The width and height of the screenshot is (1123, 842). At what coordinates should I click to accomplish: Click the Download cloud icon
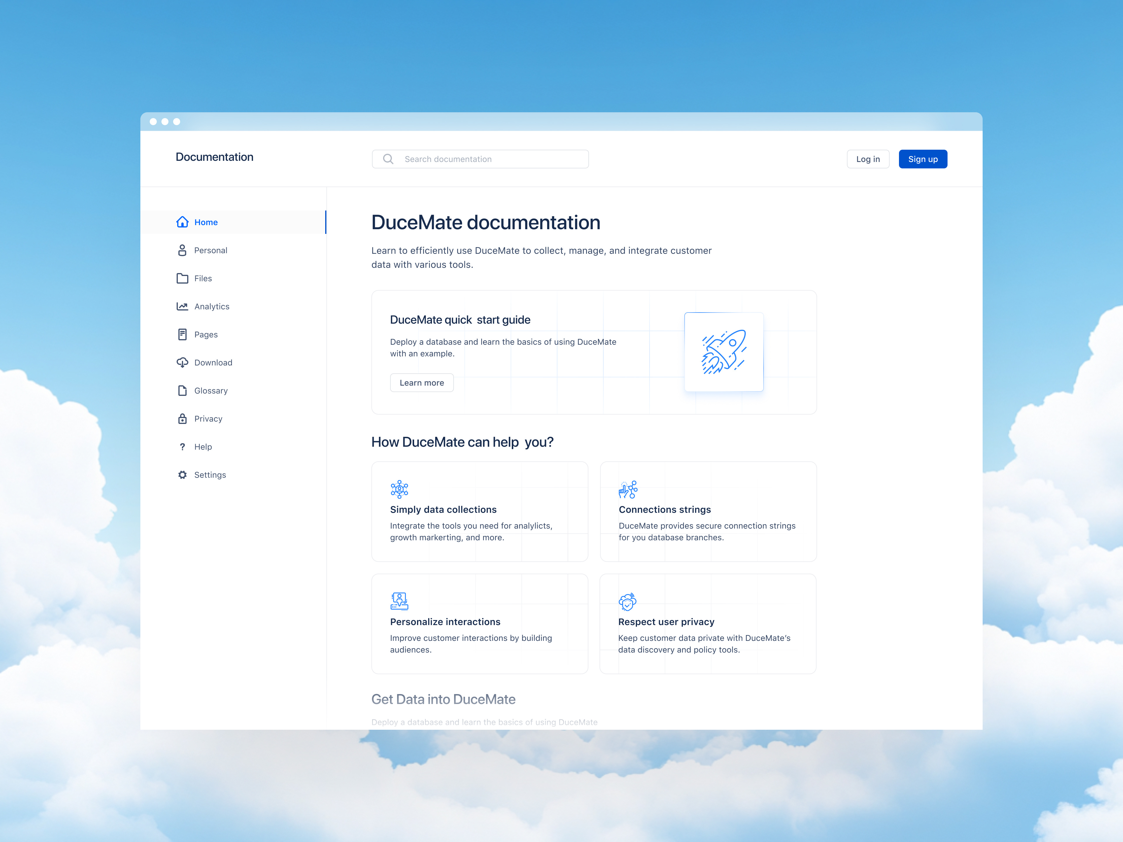point(182,362)
